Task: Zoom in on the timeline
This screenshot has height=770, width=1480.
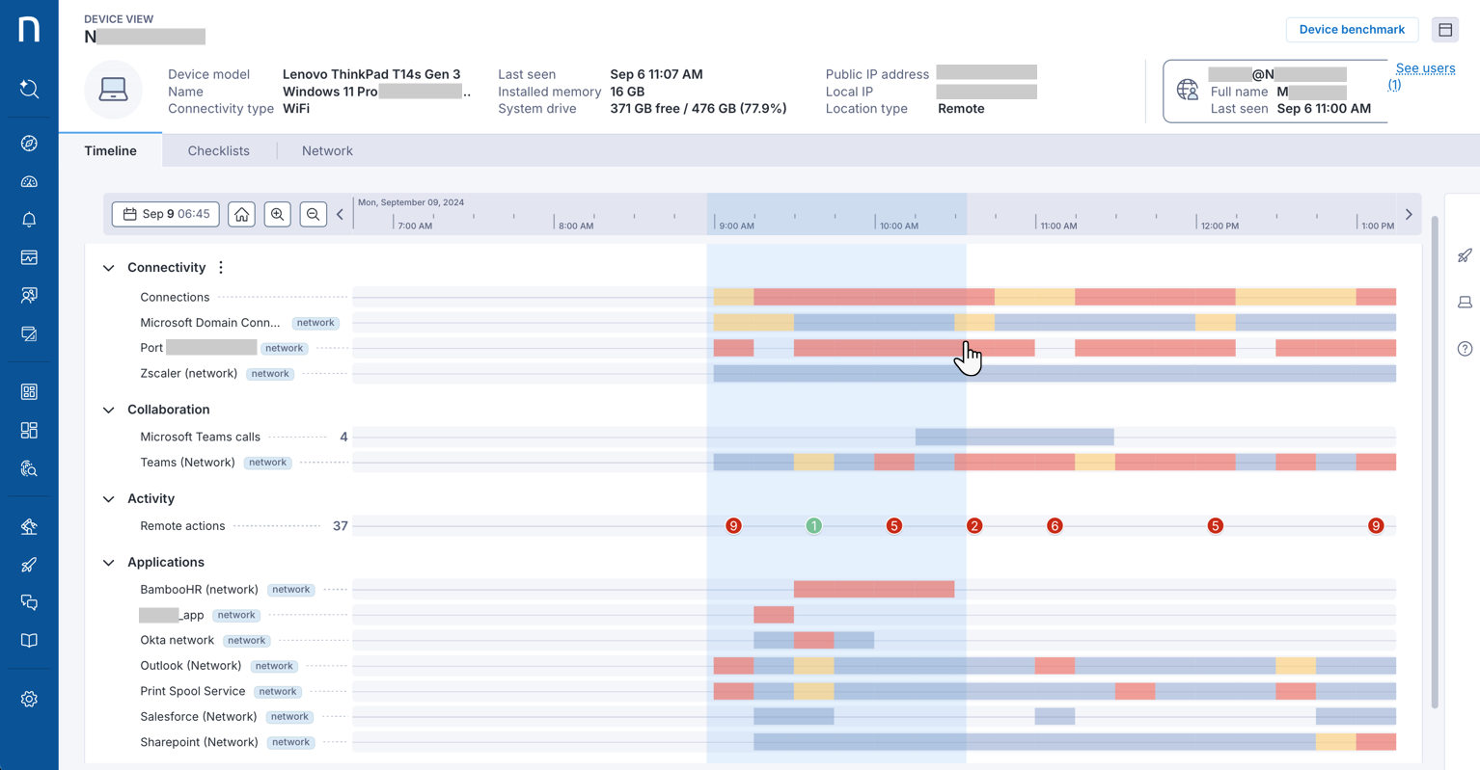Action: (278, 214)
